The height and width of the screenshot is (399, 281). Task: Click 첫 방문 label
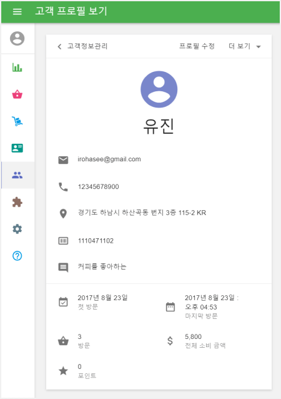(x=87, y=306)
